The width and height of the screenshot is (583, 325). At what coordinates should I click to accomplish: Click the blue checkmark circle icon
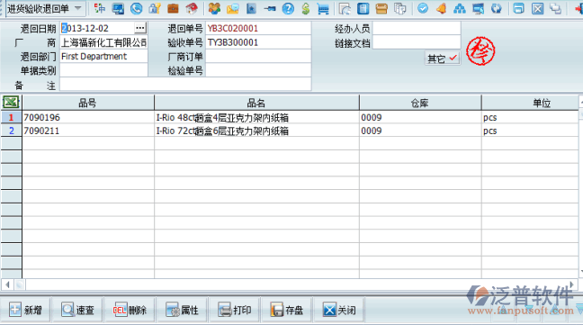[x=423, y=8]
